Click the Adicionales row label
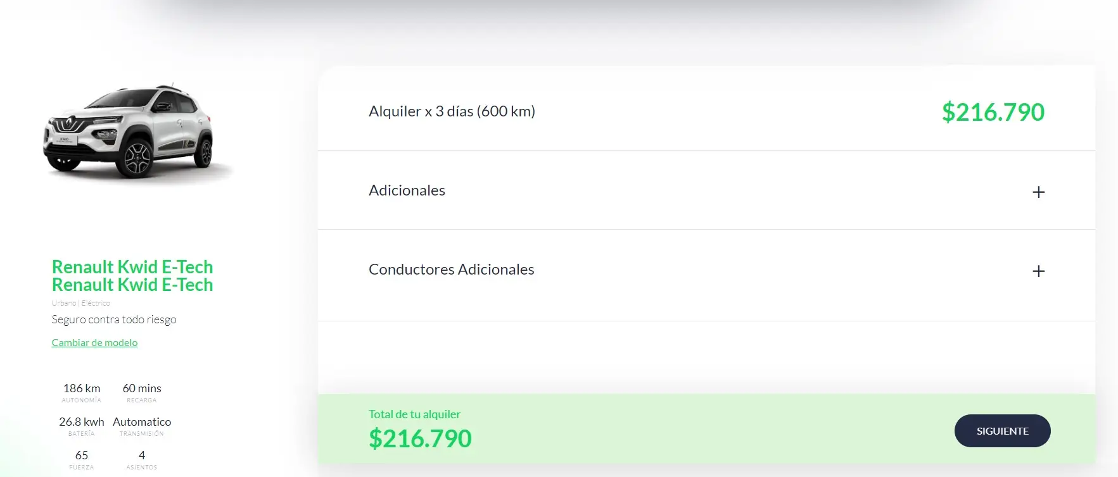This screenshot has width=1118, height=477. (x=407, y=190)
